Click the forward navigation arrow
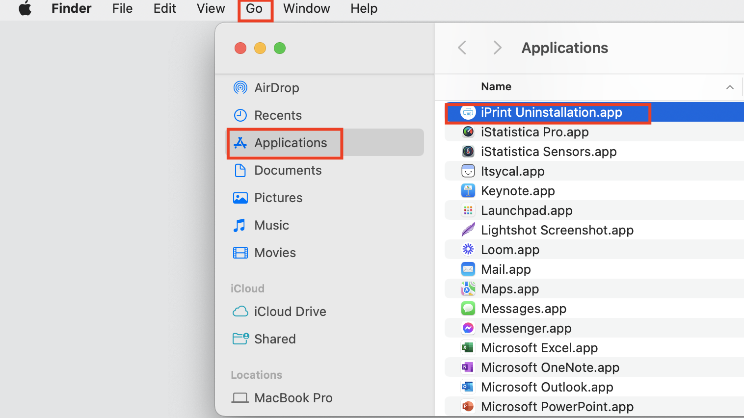The image size is (744, 418). (x=497, y=48)
